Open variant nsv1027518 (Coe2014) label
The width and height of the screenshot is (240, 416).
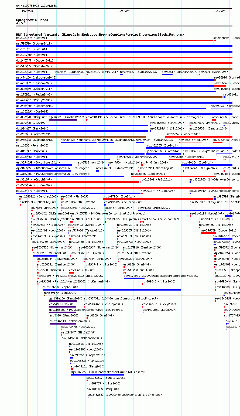pyautogui.click(x=32, y=49)
